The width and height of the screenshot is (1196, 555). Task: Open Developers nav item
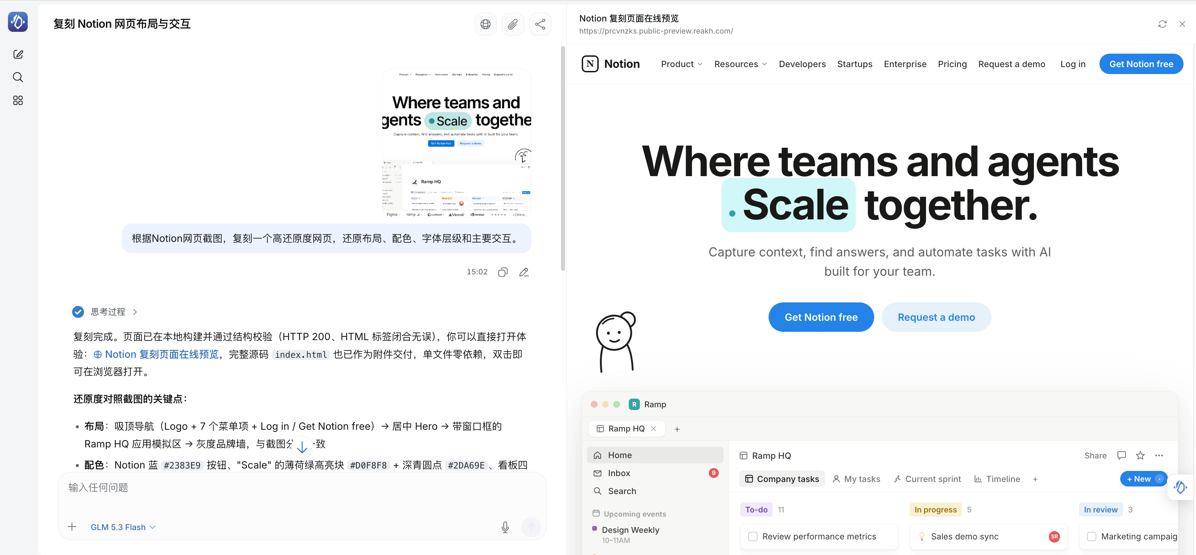(x=802, y=64)
